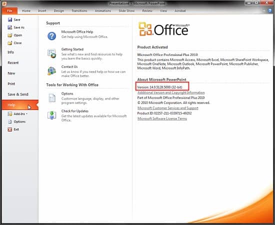Minimize the ribbon with the caret button
This screenshot has height=225, width=275.
(264, 10)
